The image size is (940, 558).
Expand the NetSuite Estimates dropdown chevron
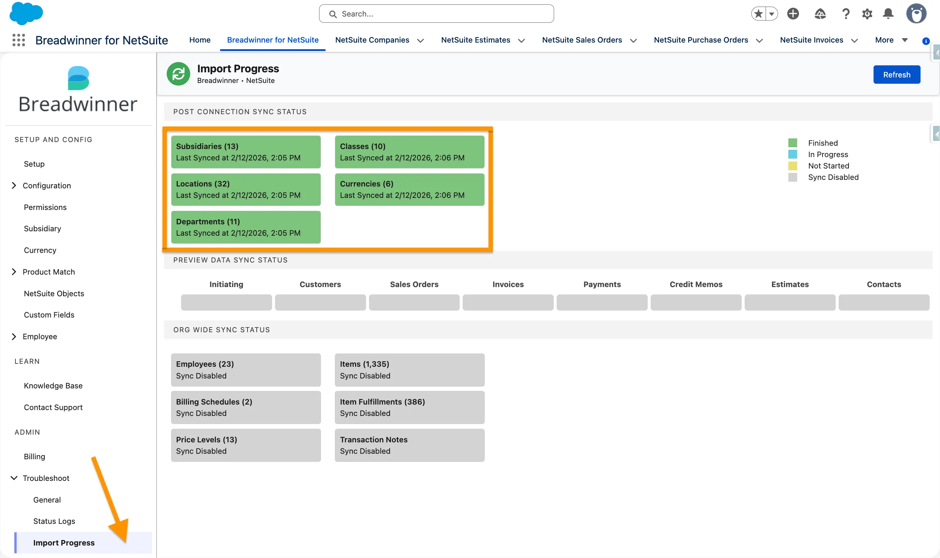pyautogui.click(x=521, y=41)
